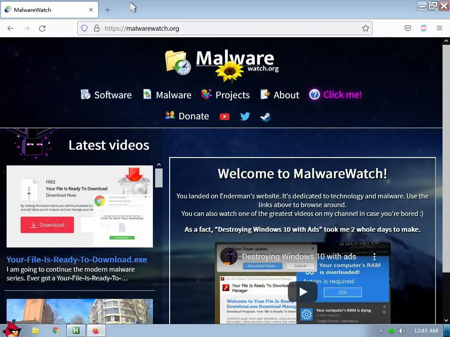The width and height of the screenshot is (450, 337).
Task: Show hidden system tray icons
Action: [381, 331]
